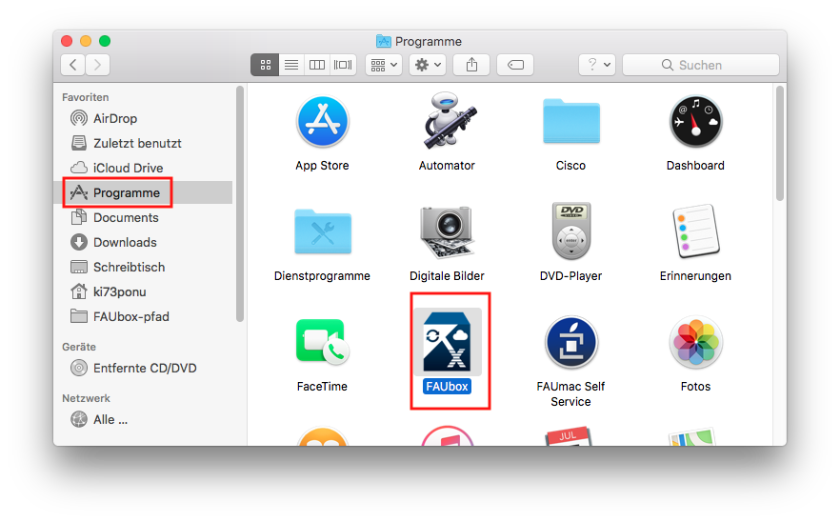This screenshot has width=840, height=522.
Task: Open Downloads in the sidebar
Action: (x=143, y=242)
